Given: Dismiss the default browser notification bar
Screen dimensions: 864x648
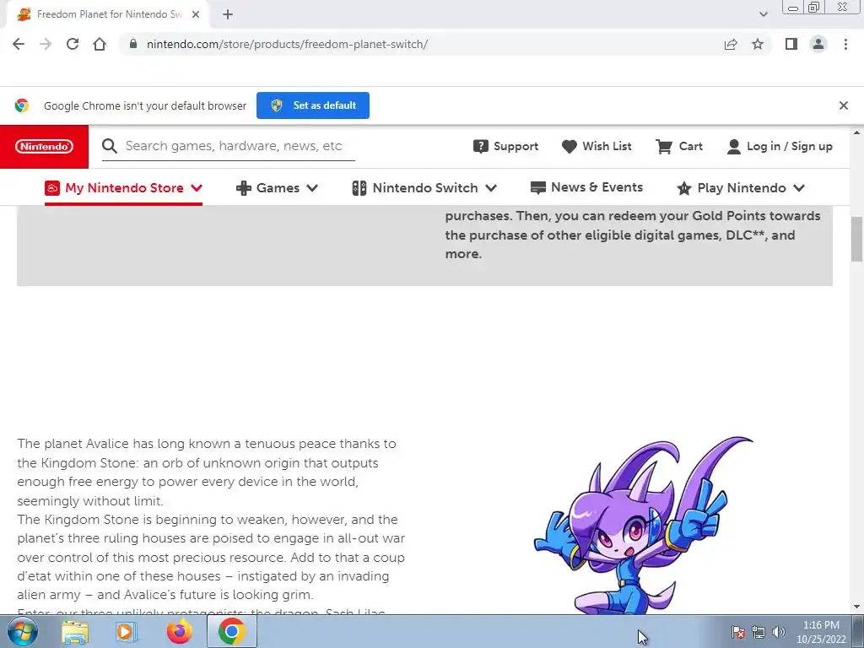Looking at the screenshot, I should pyautogui.click(x=843, y=105).
